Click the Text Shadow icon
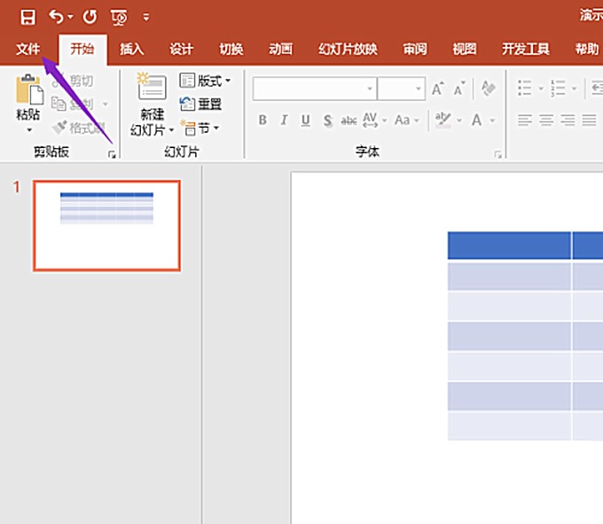 click(x=327, y=121)
